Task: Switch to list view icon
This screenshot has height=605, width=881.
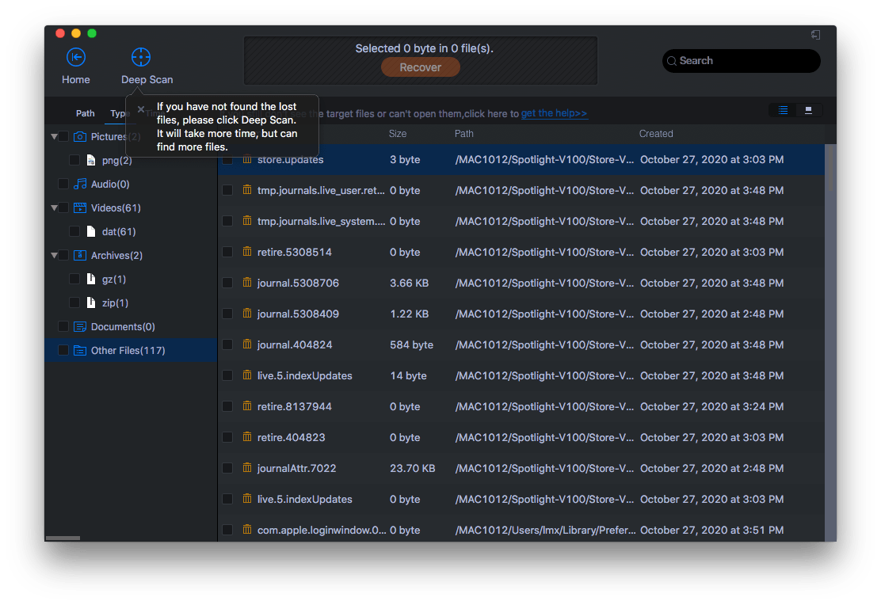Action: tap(783, 111)
